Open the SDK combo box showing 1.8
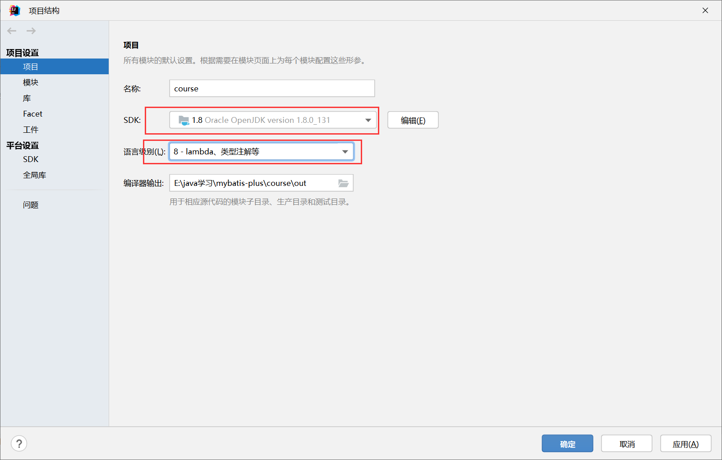 point(273,120)
